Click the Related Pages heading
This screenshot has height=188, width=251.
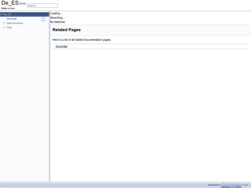tap(66, 30)
